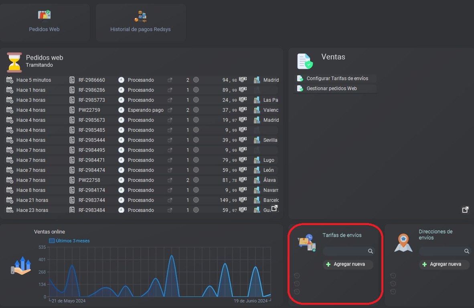Click search magnifier in Tarifas de envíos
This screenshot has width=474, height=308.
pos(371,251)
